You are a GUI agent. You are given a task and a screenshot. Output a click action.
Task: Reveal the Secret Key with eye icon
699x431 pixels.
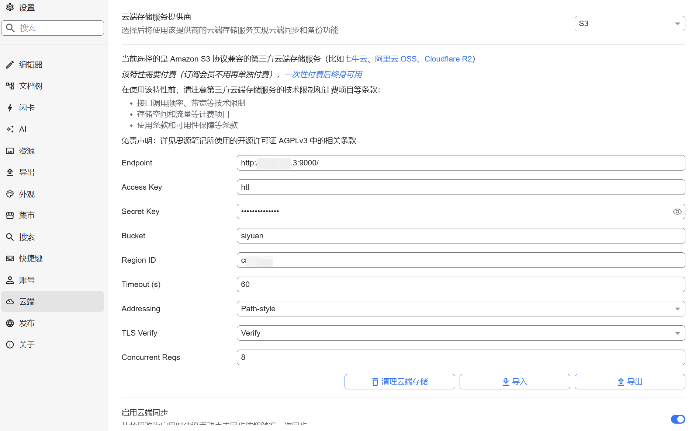[677, 211]
